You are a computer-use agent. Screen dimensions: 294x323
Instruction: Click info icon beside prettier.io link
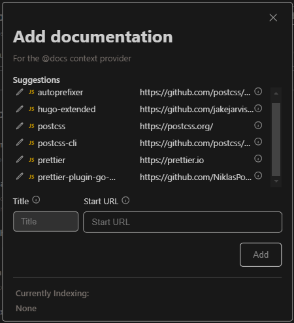[x=258, y=159]
